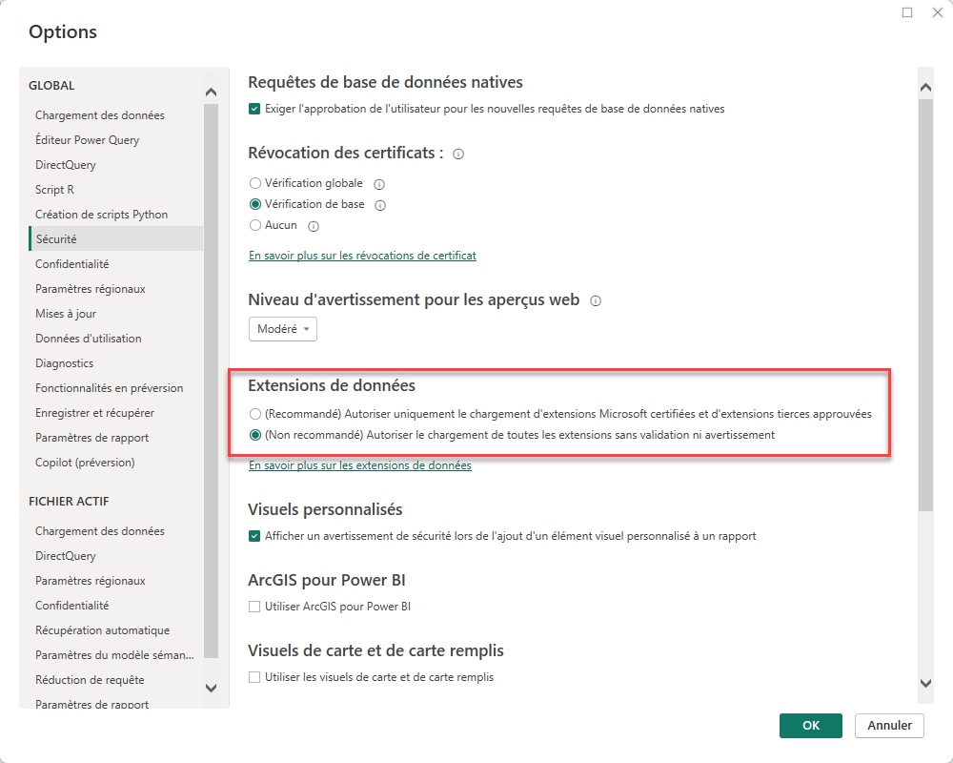Select Vérification globale radio button
Screen dimensions: 953x763
click(x=255, y=183)
